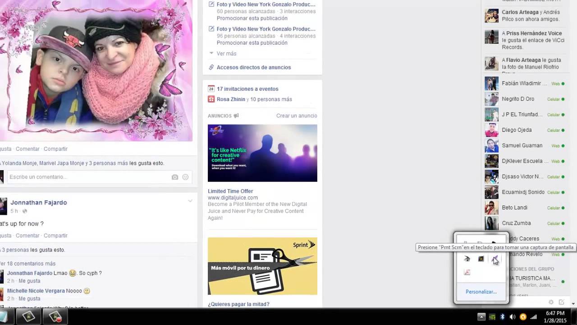Open the 17 invitaciones a eventos link
This screenshot has width=577, height=325.
(247, 89)
